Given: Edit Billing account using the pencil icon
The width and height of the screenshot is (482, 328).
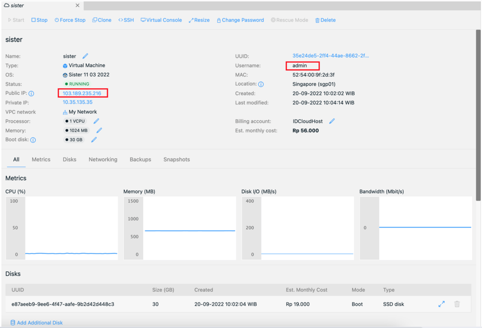Looking at the screenshot, I should [x=332, y=121].
